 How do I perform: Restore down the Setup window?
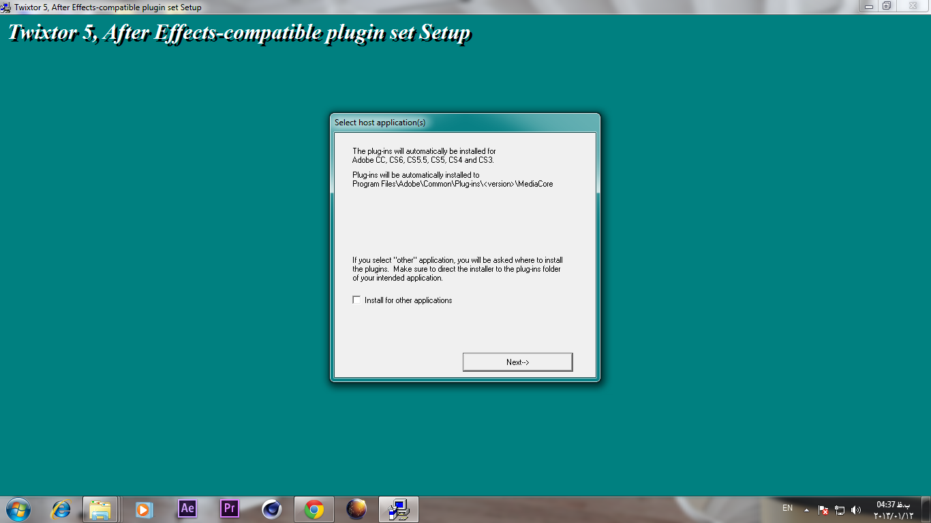pyautogui.click(x=887, y=5)
